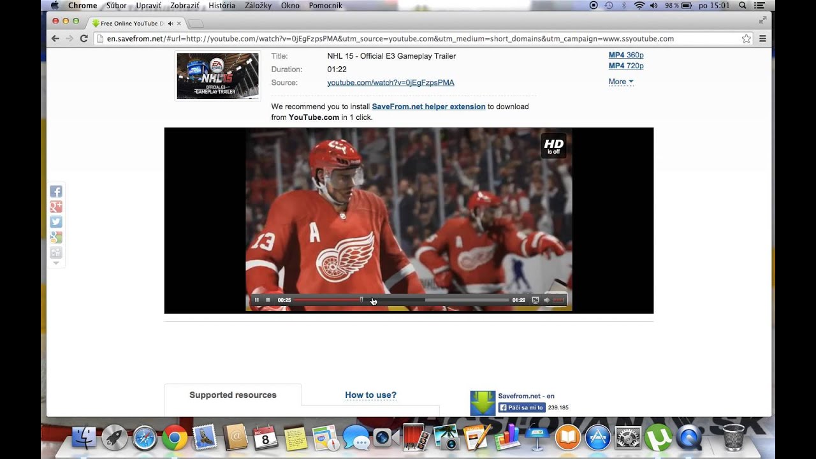The height and width of the screenshot is (459, 816).
Task: Open the História menu
Action: pos(222,6)
